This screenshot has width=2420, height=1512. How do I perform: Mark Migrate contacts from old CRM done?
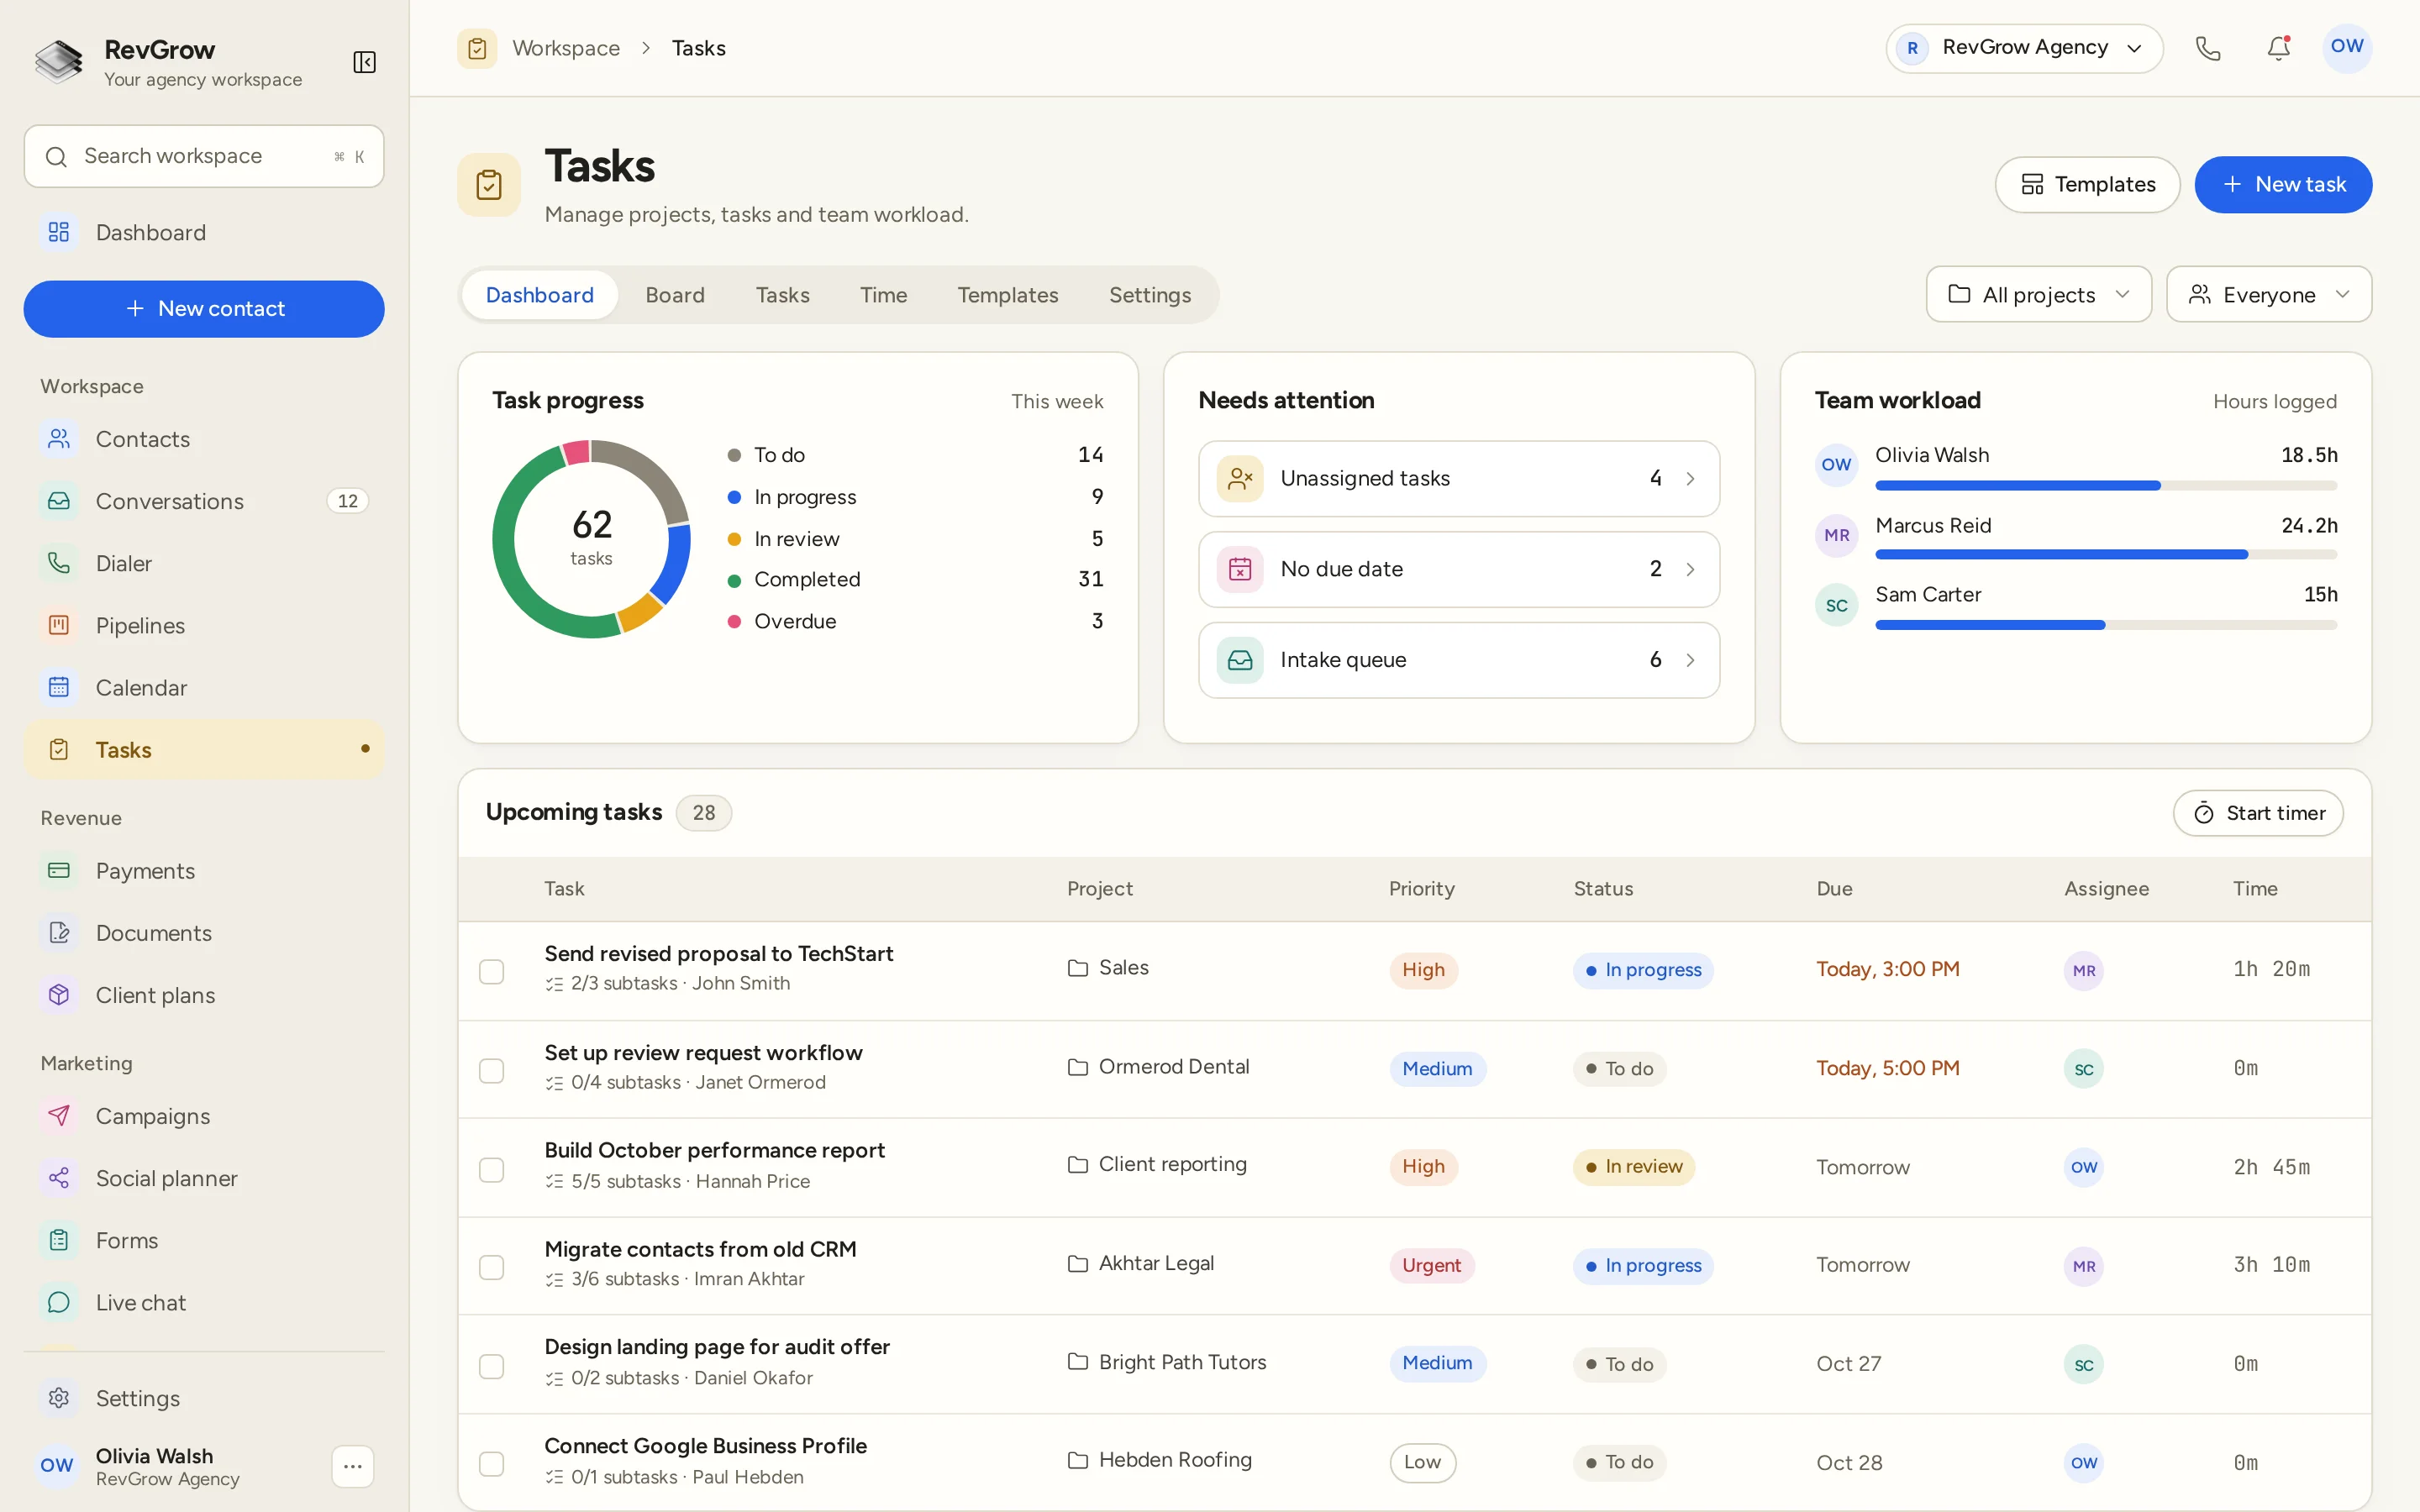point(491,1267)
